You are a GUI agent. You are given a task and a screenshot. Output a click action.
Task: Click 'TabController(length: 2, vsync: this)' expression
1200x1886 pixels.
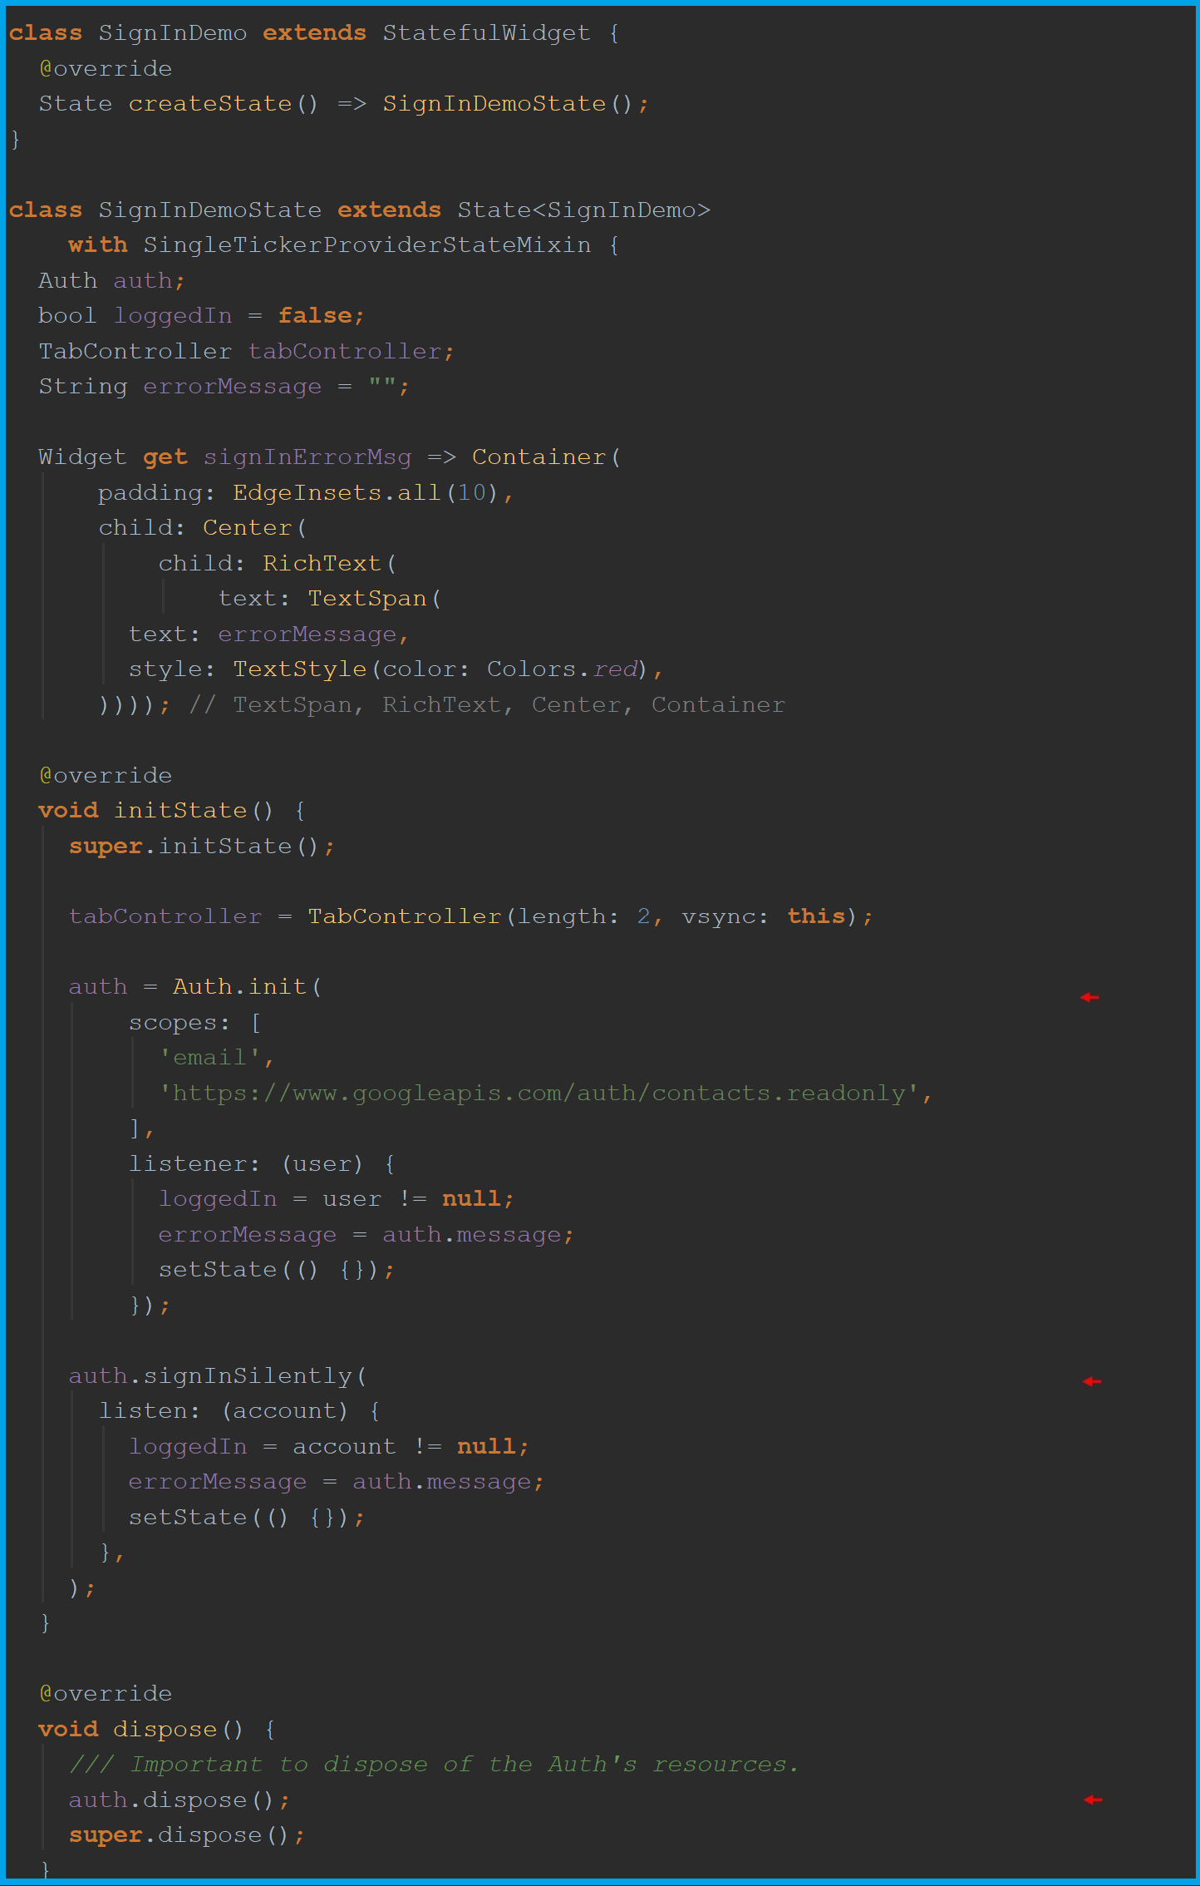(x=582, y=916)
